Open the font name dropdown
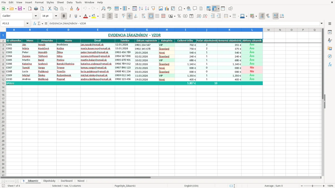This screenshot has width=335, height=188. click(36, 16)
